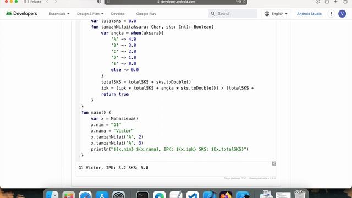Open the Android Studio link
Screen dimensions: 352x198
pyautogui.click(x=309, y=14)
